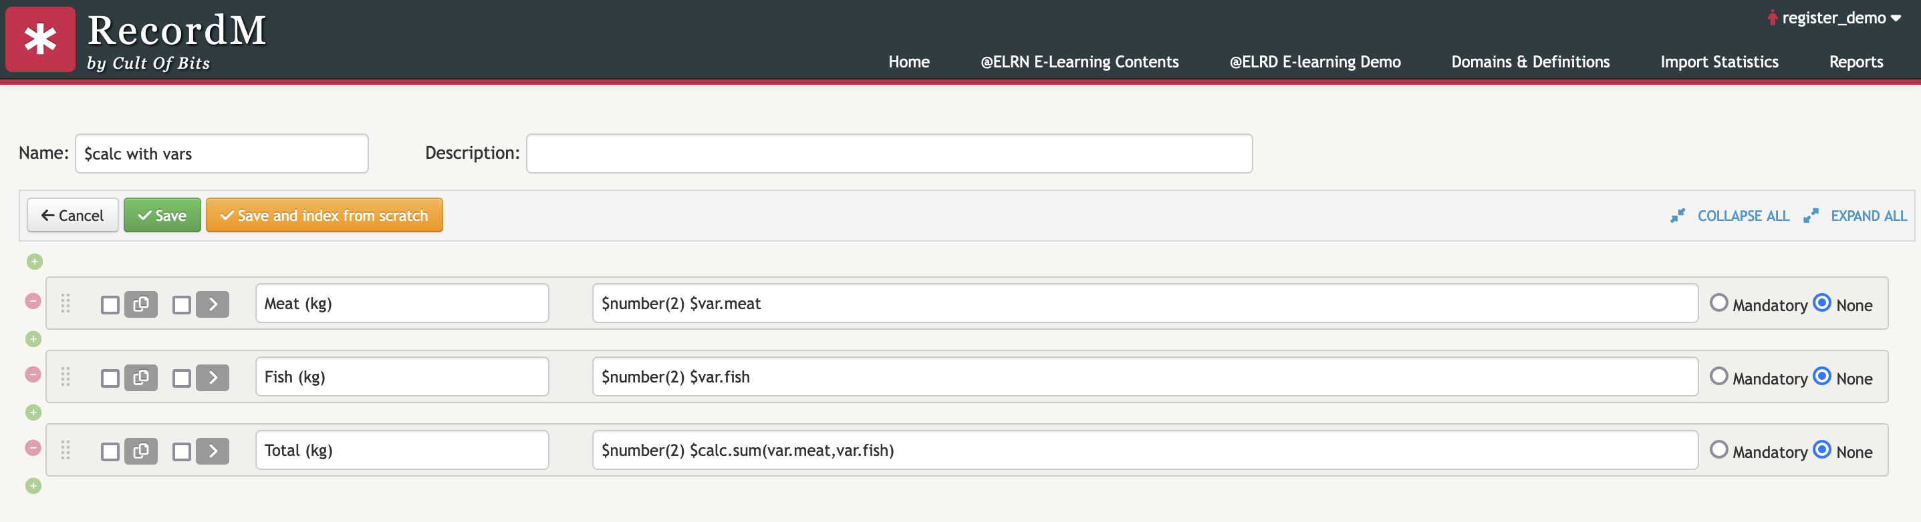Grab the Fish (kg) row drag handle
This screenshot has height=522, width=1921.
(x=66, y=376)
